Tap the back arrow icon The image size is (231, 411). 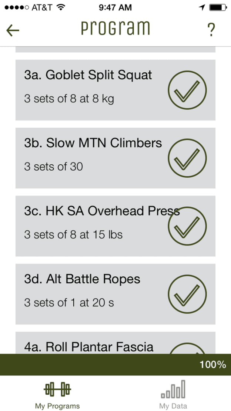13,30
